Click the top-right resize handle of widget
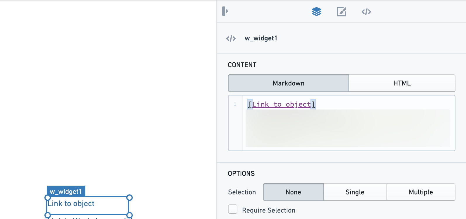Image resolution: width=466 pixels, height=219 pixels. (x=130, y=198)
